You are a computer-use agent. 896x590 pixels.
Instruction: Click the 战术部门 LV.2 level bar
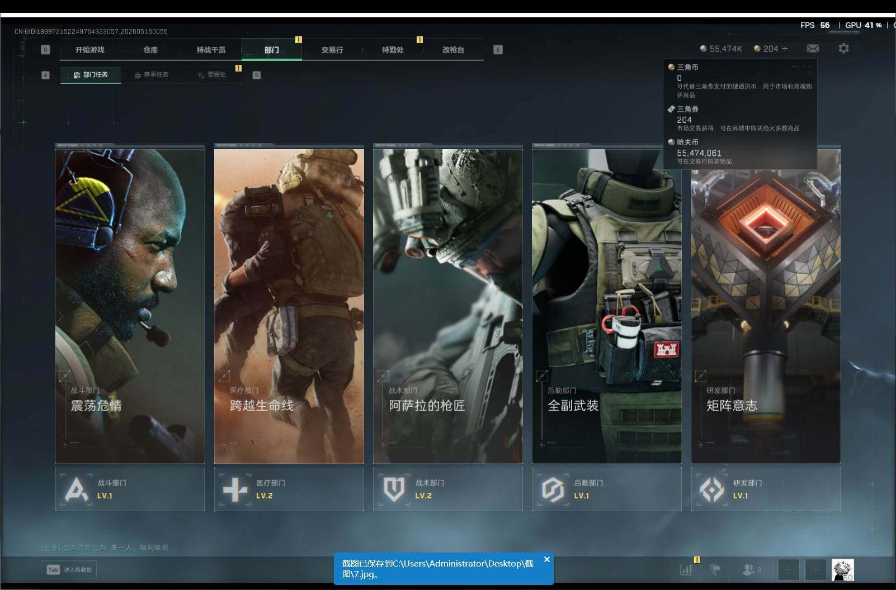pyautogui.click(x=448, y=489)
